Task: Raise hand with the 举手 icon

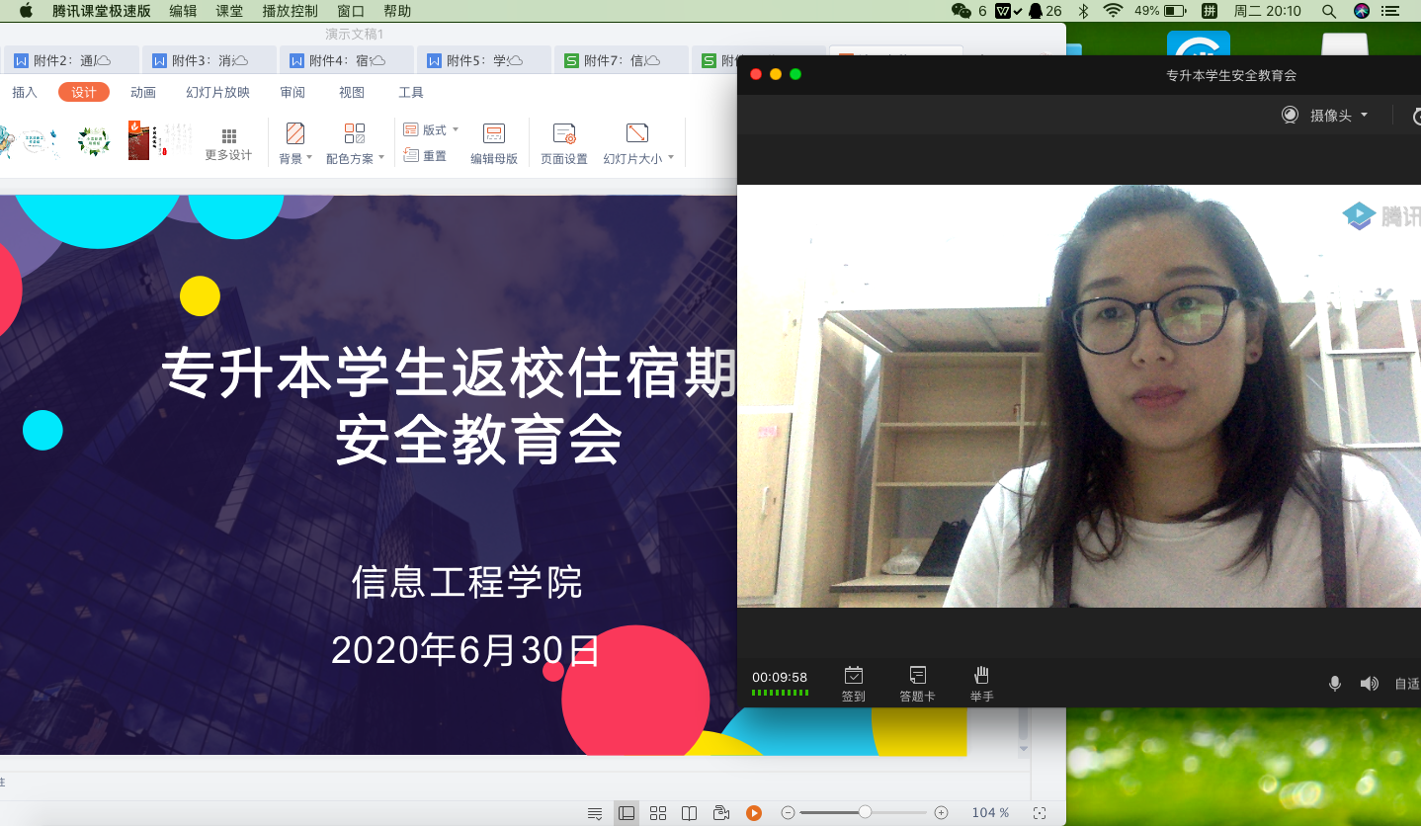Action: coord(981,676)
